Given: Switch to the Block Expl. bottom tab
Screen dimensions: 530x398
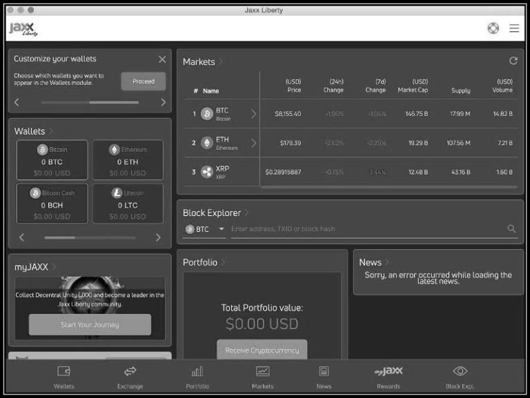Looking at the screenshot, I should (460, 377).
